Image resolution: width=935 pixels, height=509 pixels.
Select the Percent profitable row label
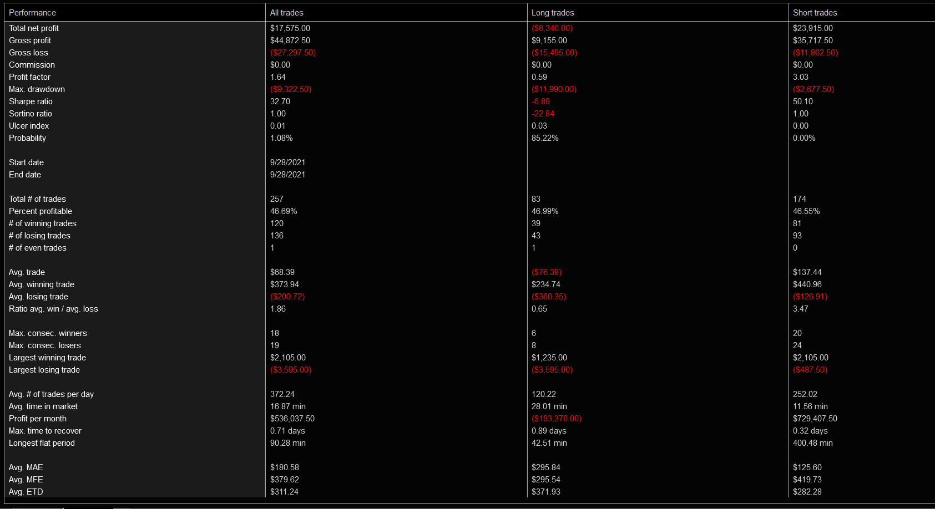coord(41,211)
